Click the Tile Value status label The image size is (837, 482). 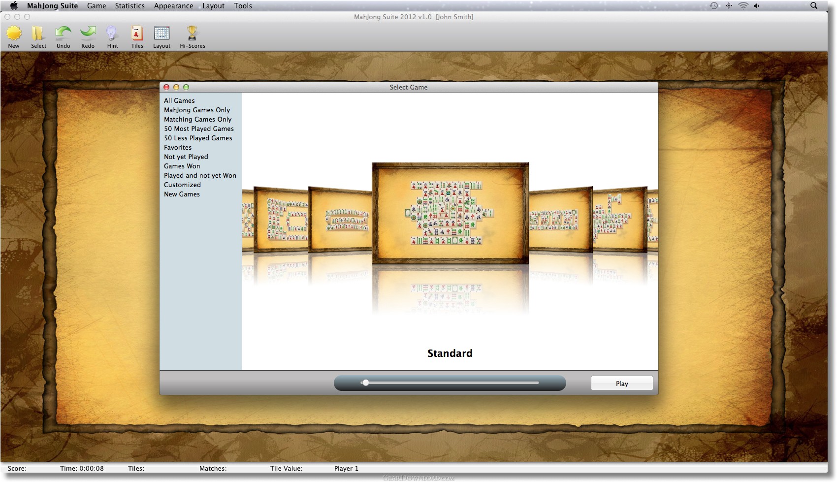(286, 468)
